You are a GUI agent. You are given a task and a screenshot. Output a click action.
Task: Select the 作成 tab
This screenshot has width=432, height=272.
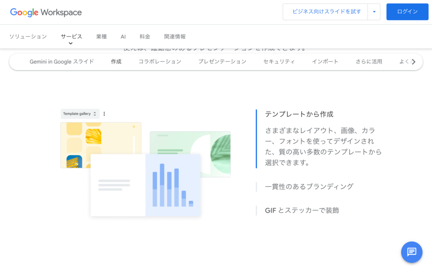(x=116, y=62)
